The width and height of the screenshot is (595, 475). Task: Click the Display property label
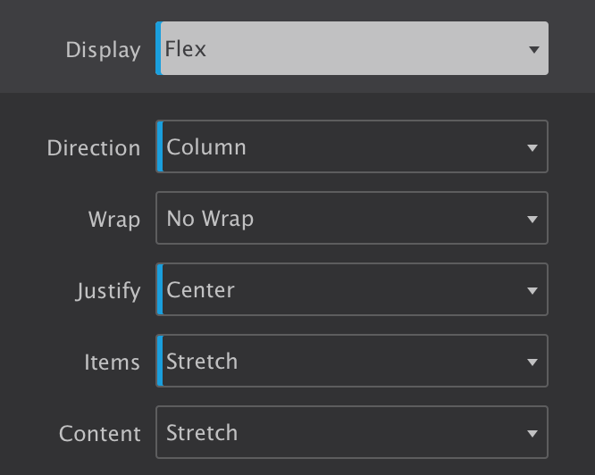coord(103,50)
